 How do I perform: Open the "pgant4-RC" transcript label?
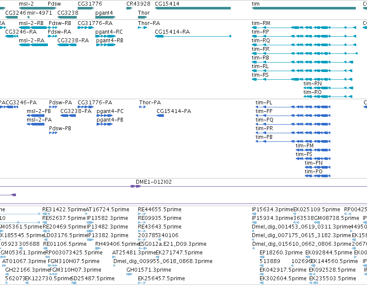[109, 32]
